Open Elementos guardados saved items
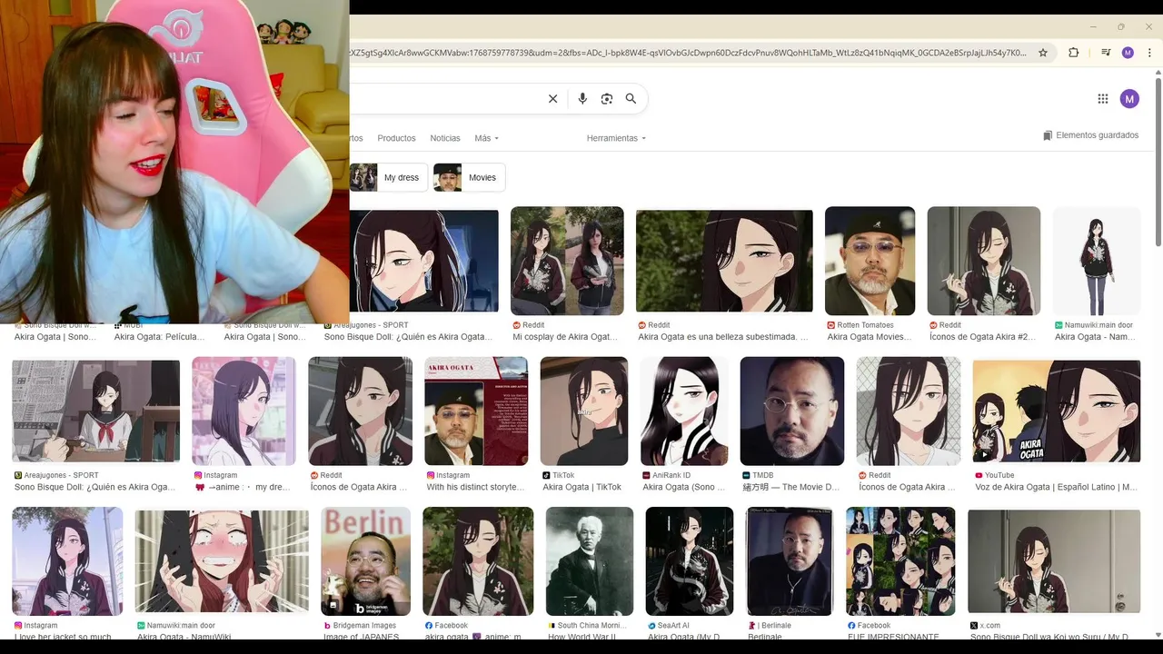 coord(1090,135)
